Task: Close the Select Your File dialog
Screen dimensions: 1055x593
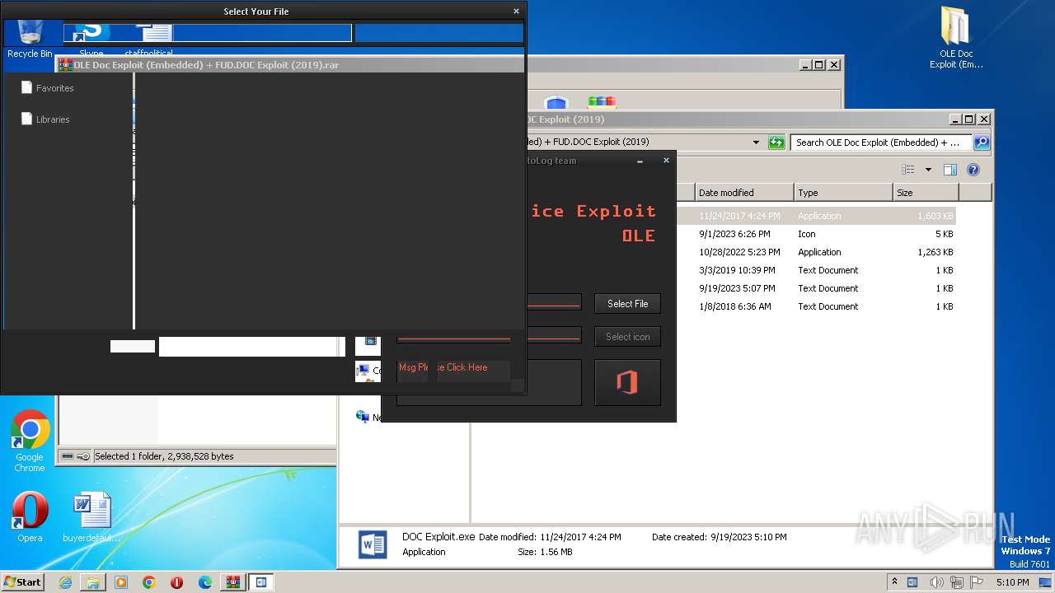Action: [x=516, y=12]
